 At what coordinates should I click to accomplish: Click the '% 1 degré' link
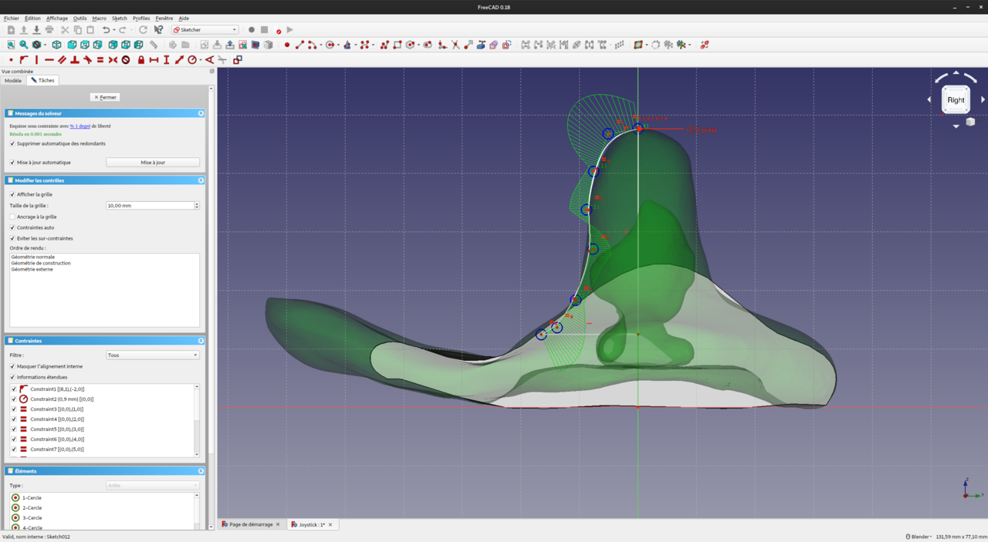pos(80,126)
